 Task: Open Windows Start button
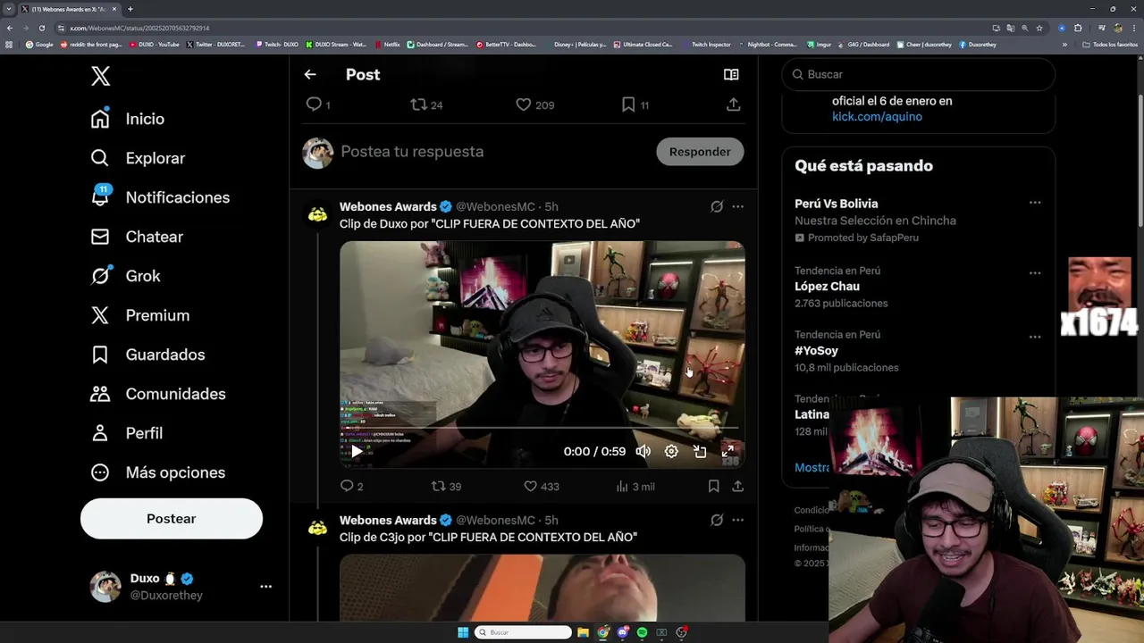tap(463, 632)
